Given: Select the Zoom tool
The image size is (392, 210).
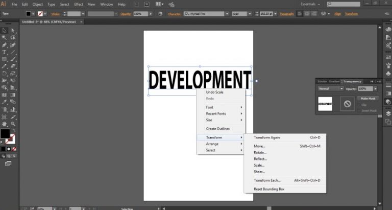Looking at the screenshot, I should [x=13, y=124].
